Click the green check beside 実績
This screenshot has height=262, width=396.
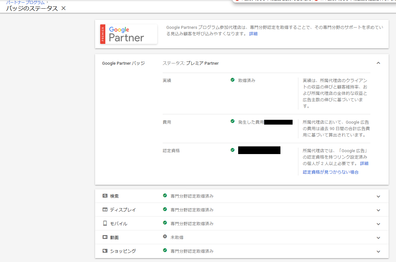coord(232,80)
